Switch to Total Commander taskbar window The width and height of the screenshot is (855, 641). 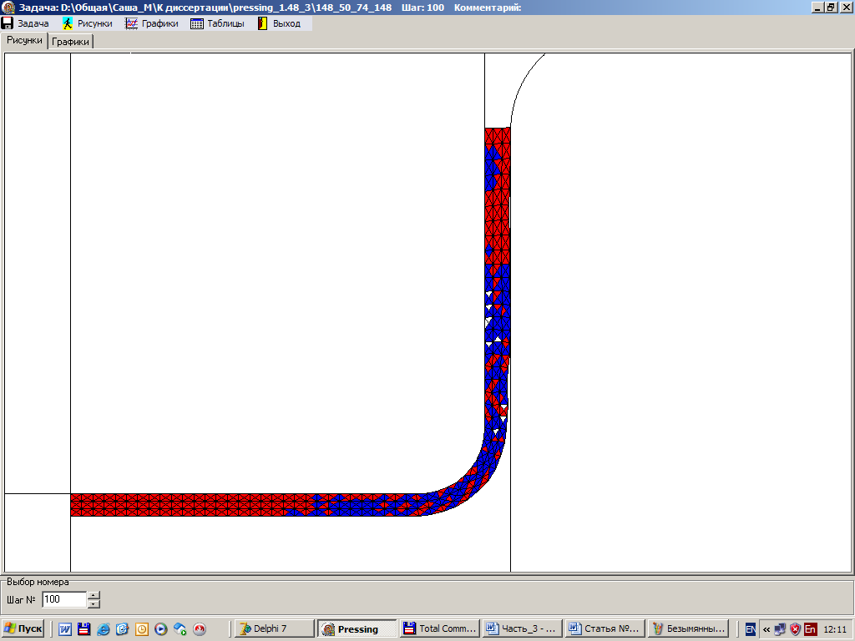pyautogui.click(x=438, y=628)
